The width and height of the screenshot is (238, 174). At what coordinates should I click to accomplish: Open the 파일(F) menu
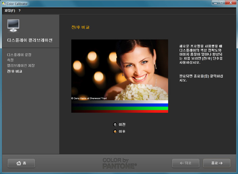click(x=9, y=10)
